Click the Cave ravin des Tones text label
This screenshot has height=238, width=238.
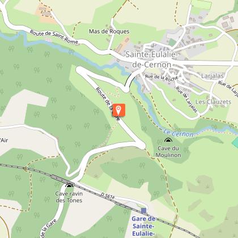69,197
